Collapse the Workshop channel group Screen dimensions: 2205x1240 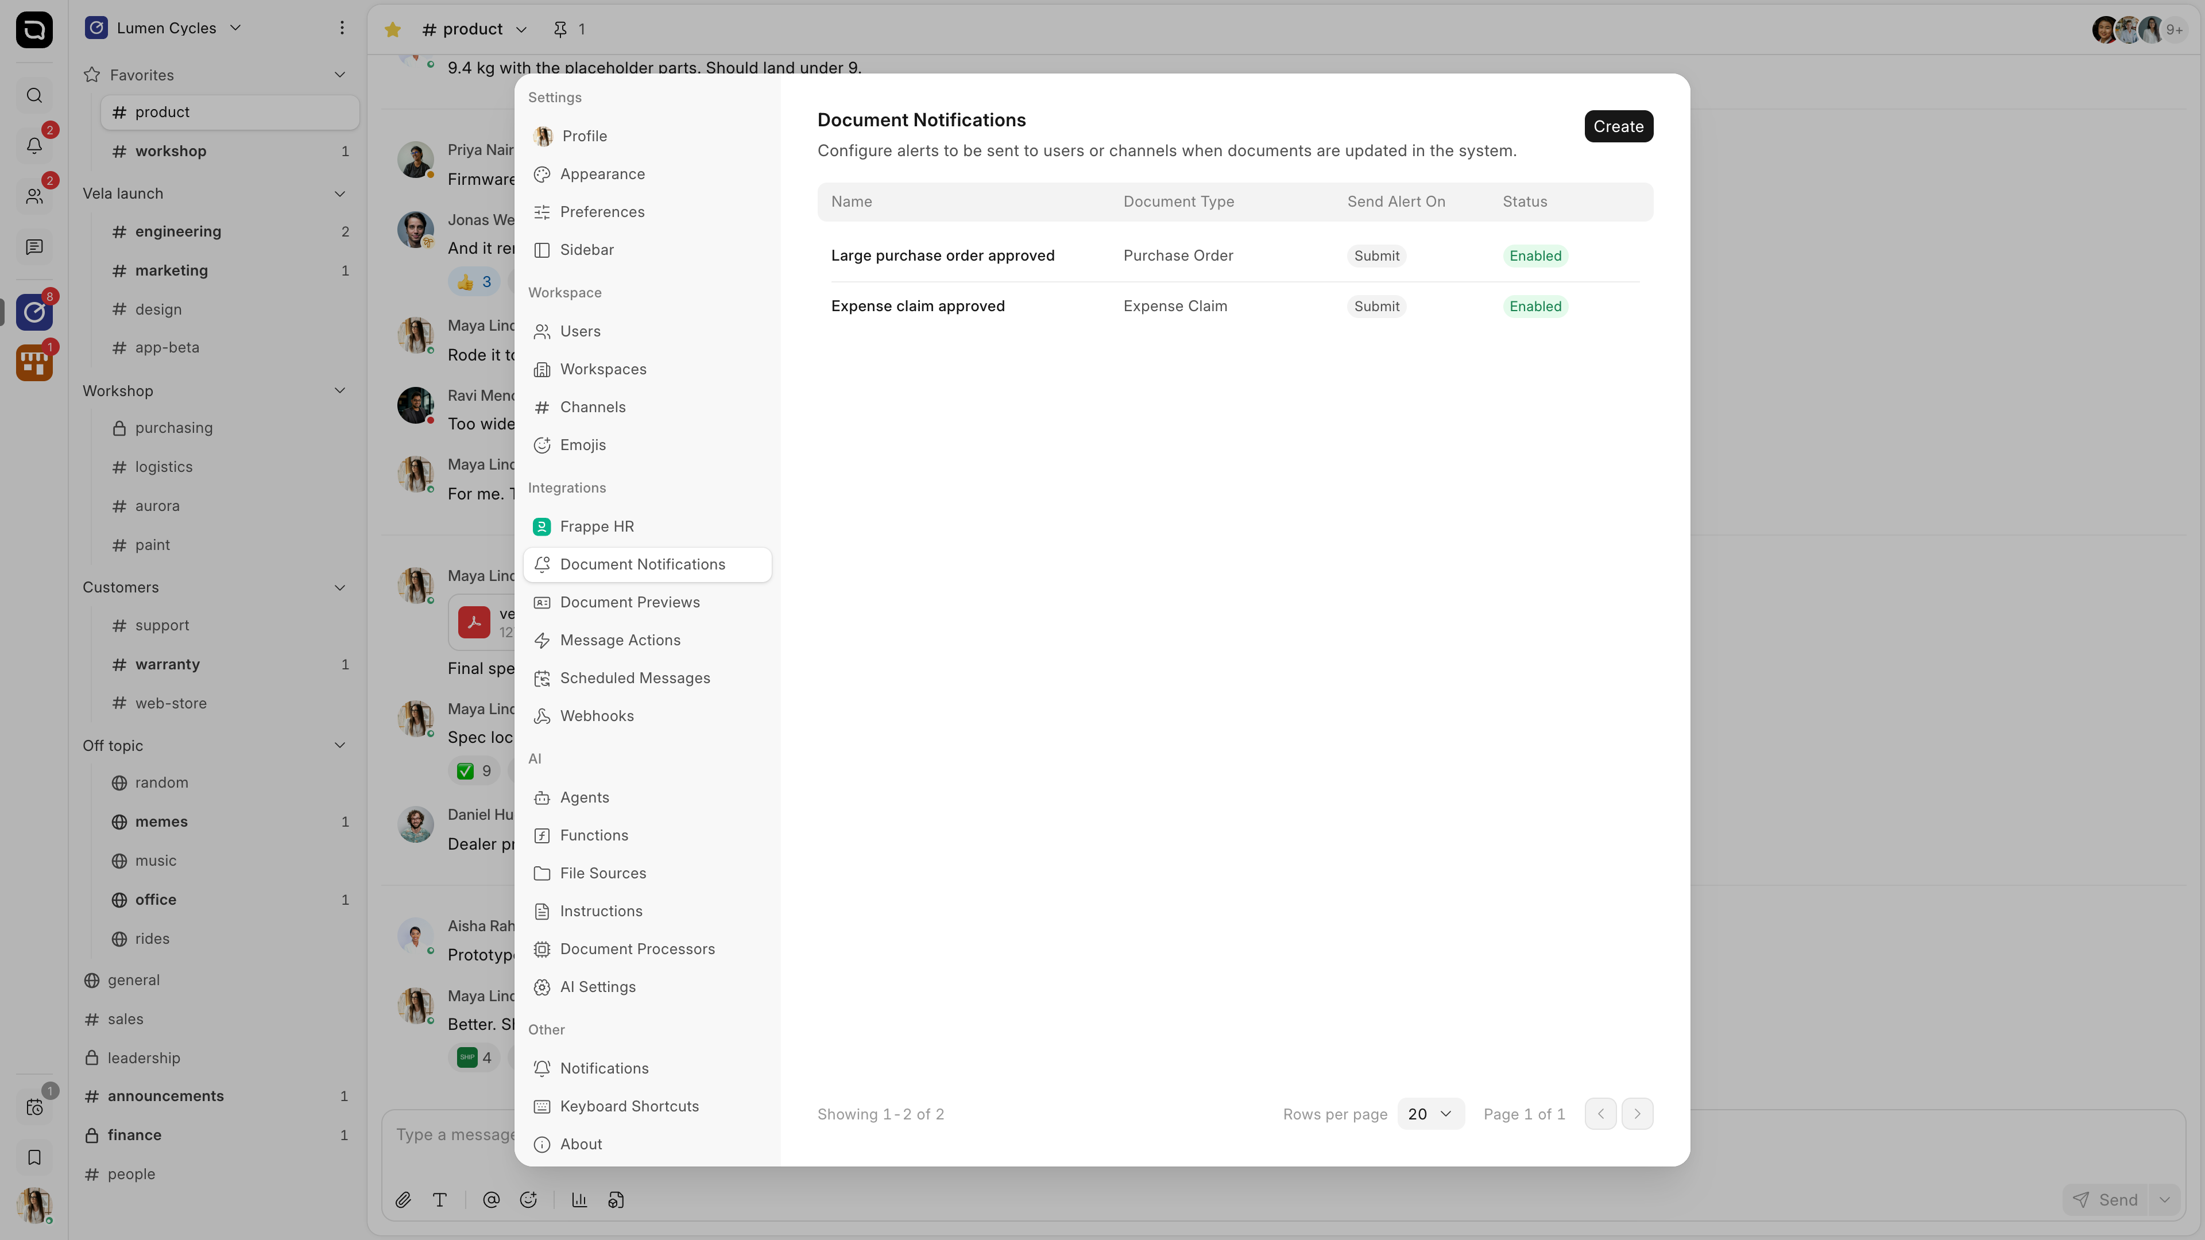[x=340, y=390]
